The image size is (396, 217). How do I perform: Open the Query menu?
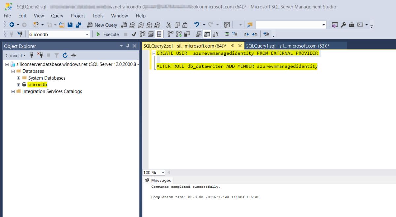[57, 15]
